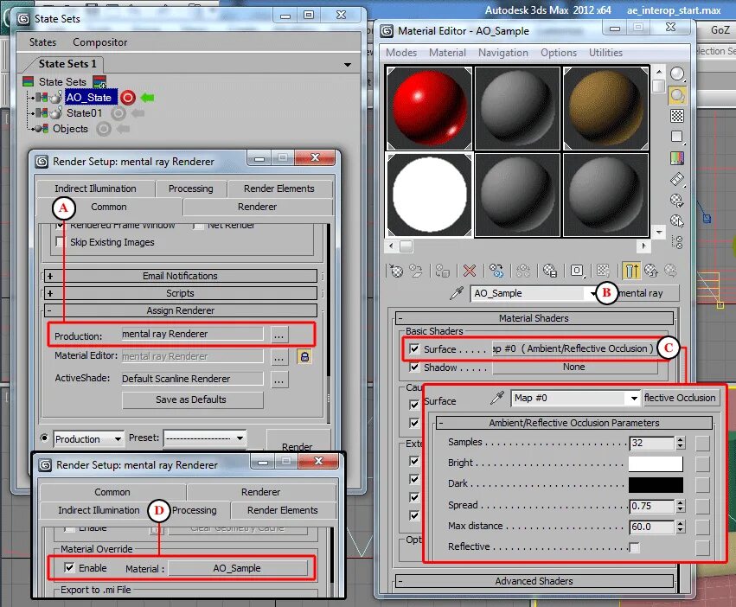Check the Reflective checkbox
Viewport: 736px width, 607px height.
pyautogui.click(x=635, y=547)
